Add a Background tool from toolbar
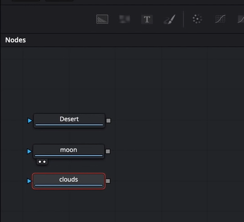Screen dimensions: 244x222 click(102, 19)
